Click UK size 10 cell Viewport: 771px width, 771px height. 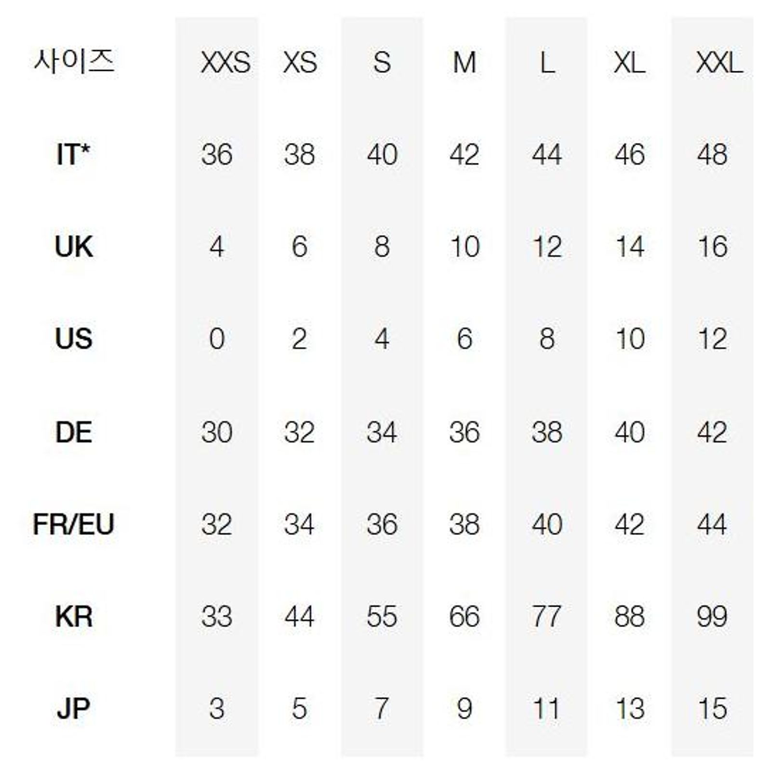[465, 247]
